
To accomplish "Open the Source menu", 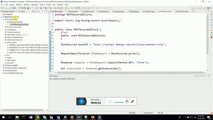I will 12,5.
